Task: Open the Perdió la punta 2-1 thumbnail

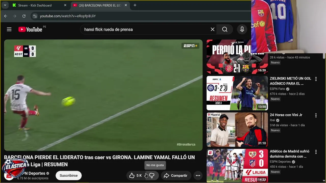Action: pos(237,57)
